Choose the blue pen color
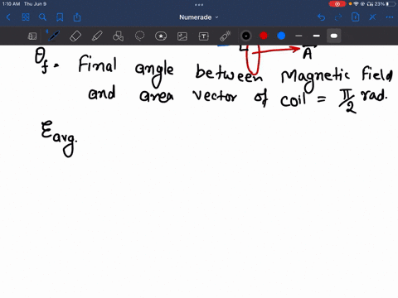398x298 pixels. click(281, 36)
